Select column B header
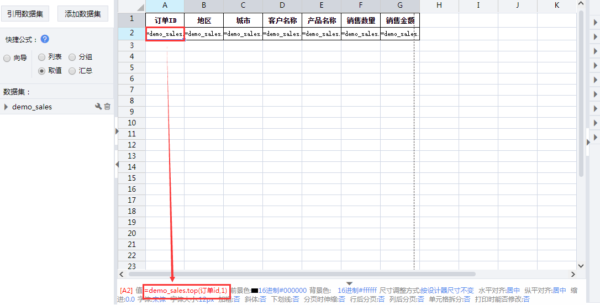Image resolution: width=600 pixels, height=305 pixels. click(x=204, y=6)
